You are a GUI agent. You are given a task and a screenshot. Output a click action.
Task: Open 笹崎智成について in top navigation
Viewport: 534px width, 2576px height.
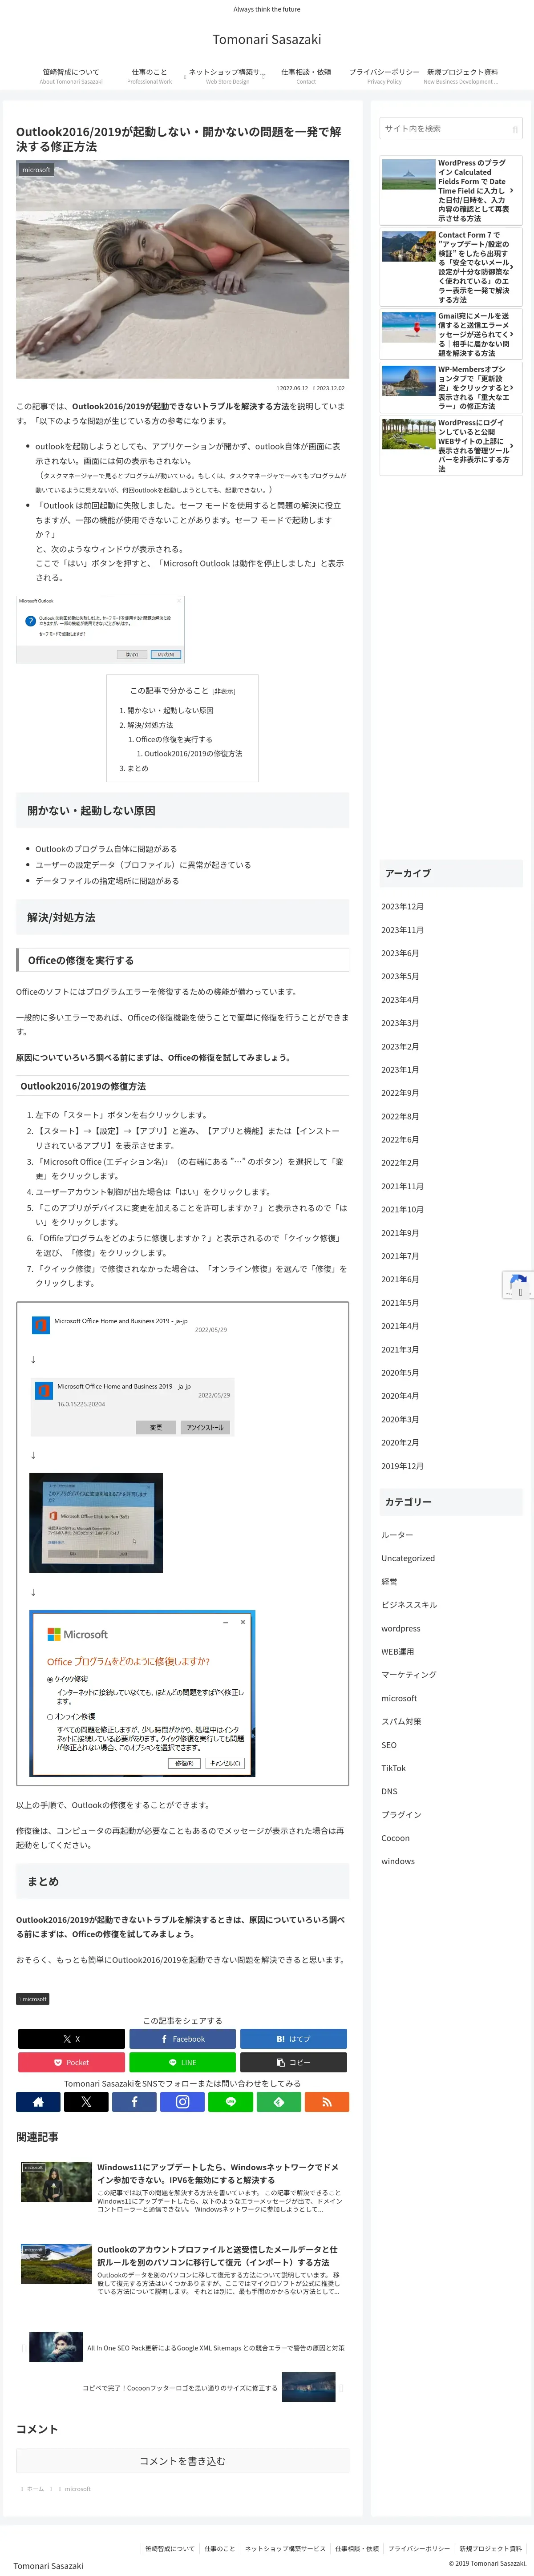pyautogui.click(x=71, y=76)
